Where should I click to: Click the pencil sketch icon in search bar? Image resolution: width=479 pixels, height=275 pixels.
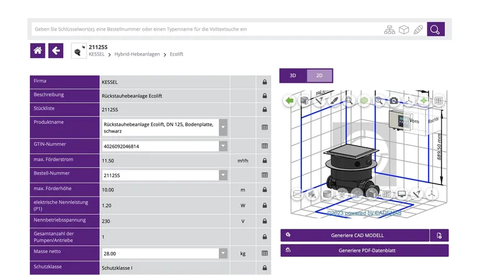[418, 29]
